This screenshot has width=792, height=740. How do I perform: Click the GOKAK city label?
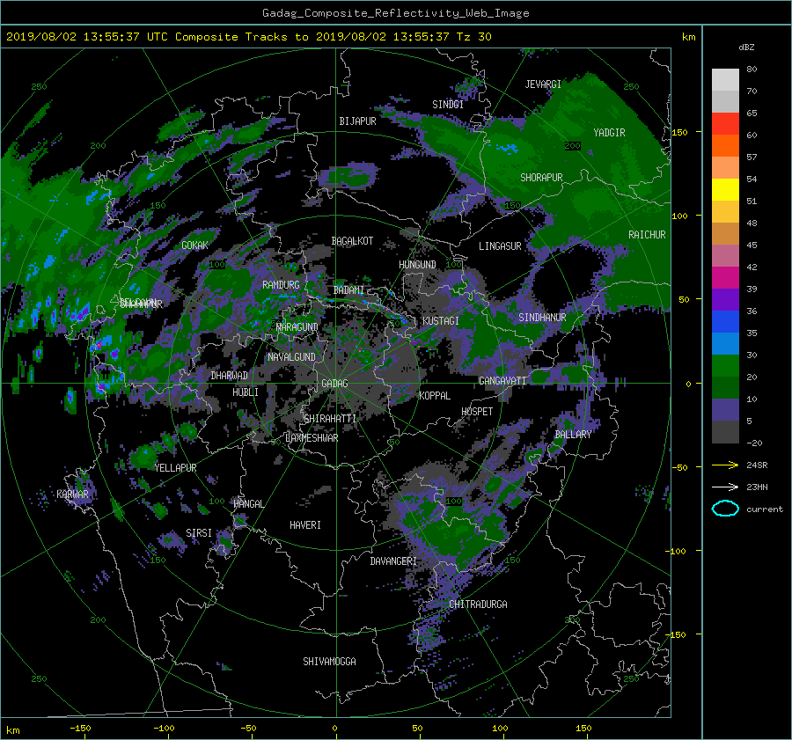click(x=194, y=245)
